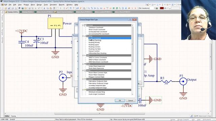Click the rule list vertical scrollbar thumb
Image resolution: width=216 pixels, height=121 pixels.
[x=132, y=44]
